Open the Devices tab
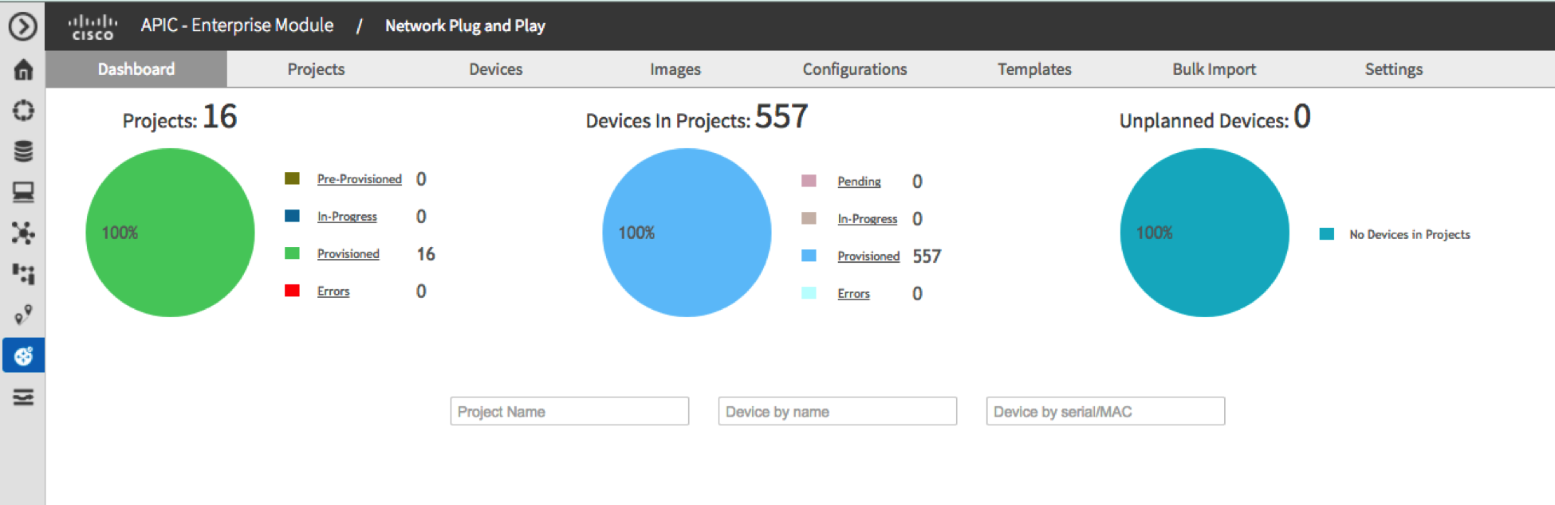 click(495, 69)
